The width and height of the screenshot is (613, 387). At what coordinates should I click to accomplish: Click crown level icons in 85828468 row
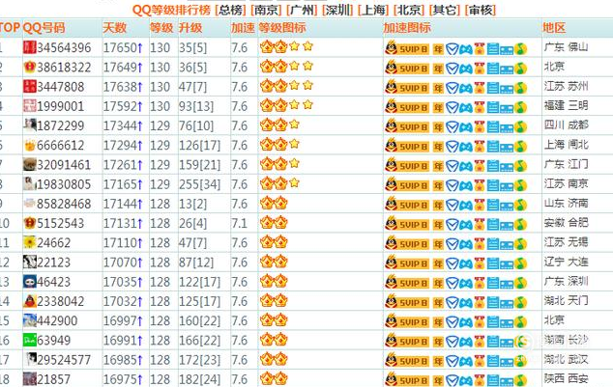[274, 203]
